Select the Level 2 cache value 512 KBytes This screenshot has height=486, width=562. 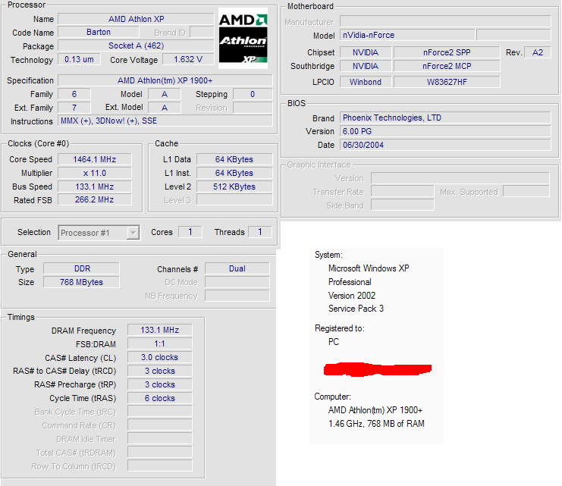tap(234, 187)
